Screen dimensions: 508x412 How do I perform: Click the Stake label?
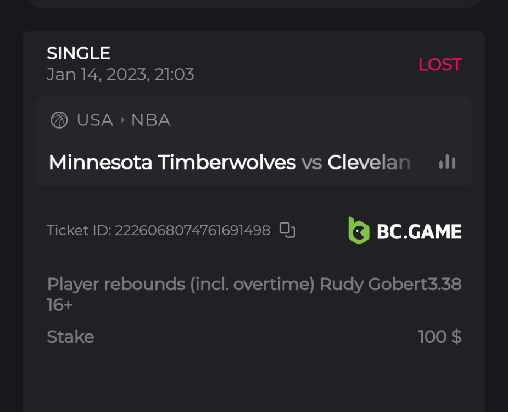click(70, 337)
